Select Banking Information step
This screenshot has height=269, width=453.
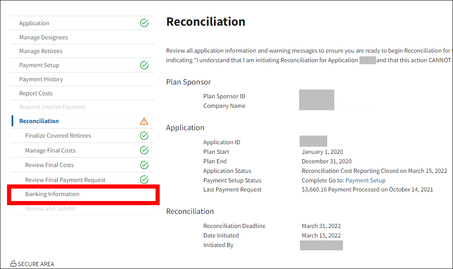point(52,194)
